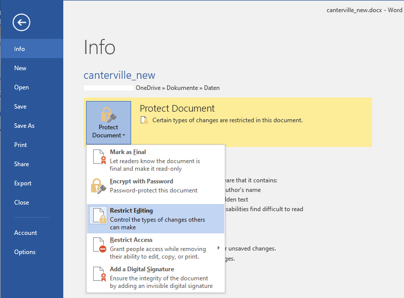Viewport: 404px width, 298px height.
Task: Open the Export option
Action: pos(23,183)
